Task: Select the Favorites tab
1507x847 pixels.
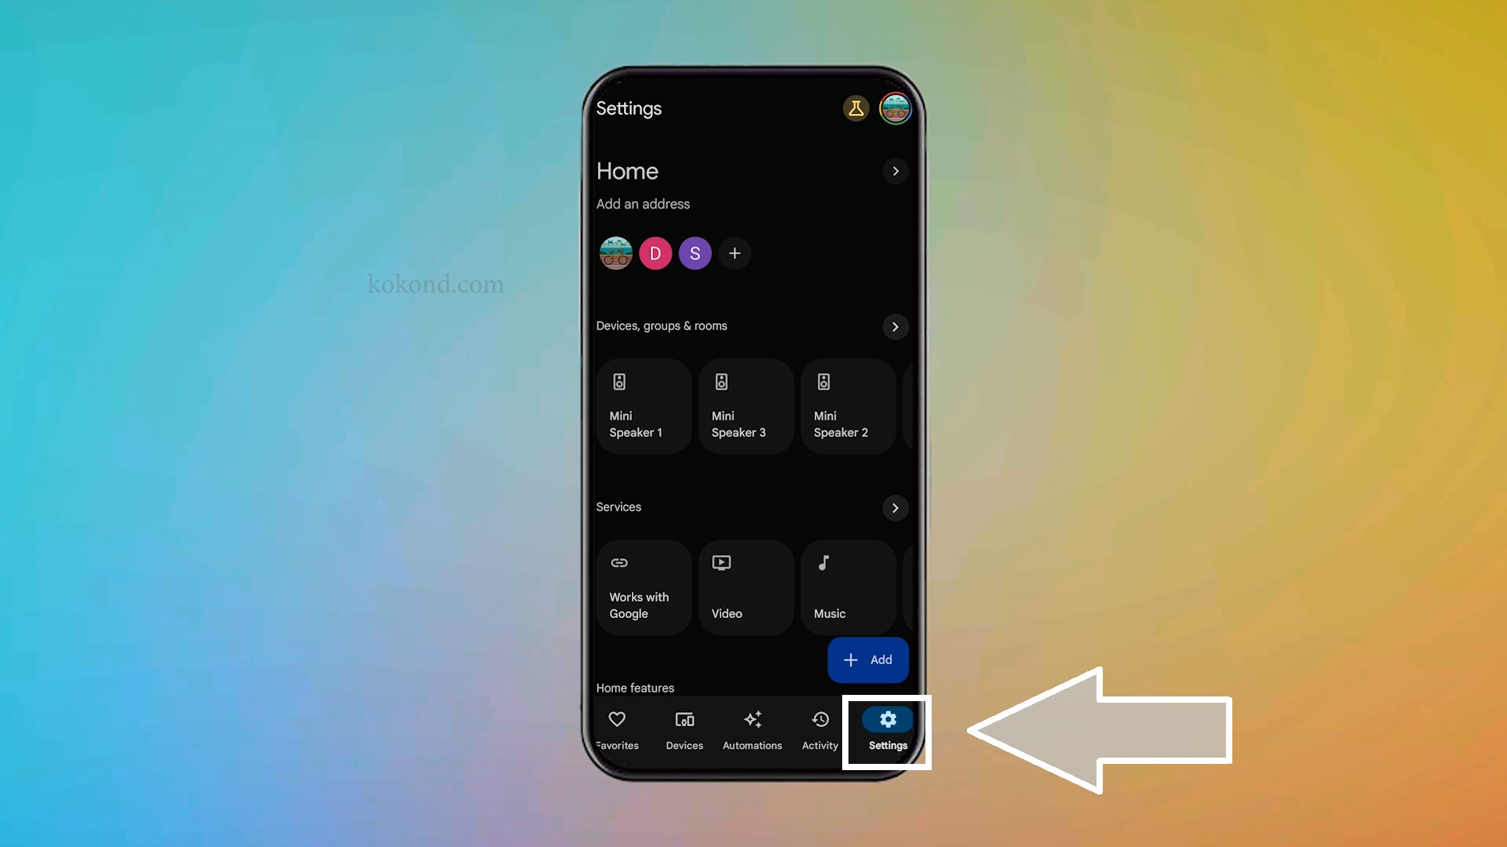Action: pyautogui.click(x=617, y=729)
